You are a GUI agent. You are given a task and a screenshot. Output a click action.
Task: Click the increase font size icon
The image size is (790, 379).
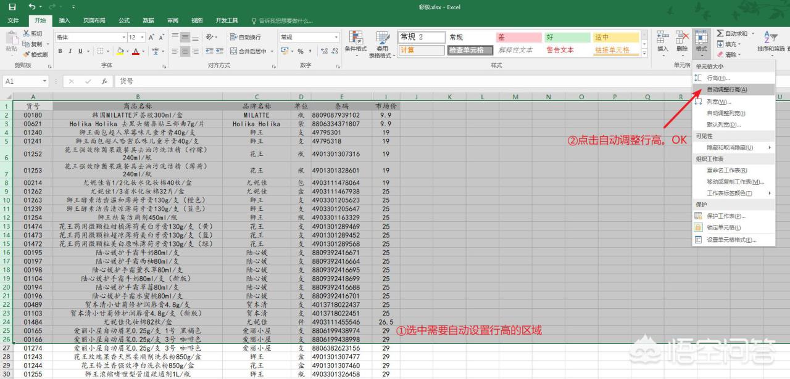coord(152,37)
